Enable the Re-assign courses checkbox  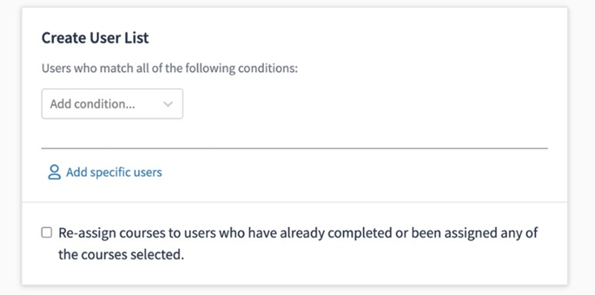[x=47, y=233]
